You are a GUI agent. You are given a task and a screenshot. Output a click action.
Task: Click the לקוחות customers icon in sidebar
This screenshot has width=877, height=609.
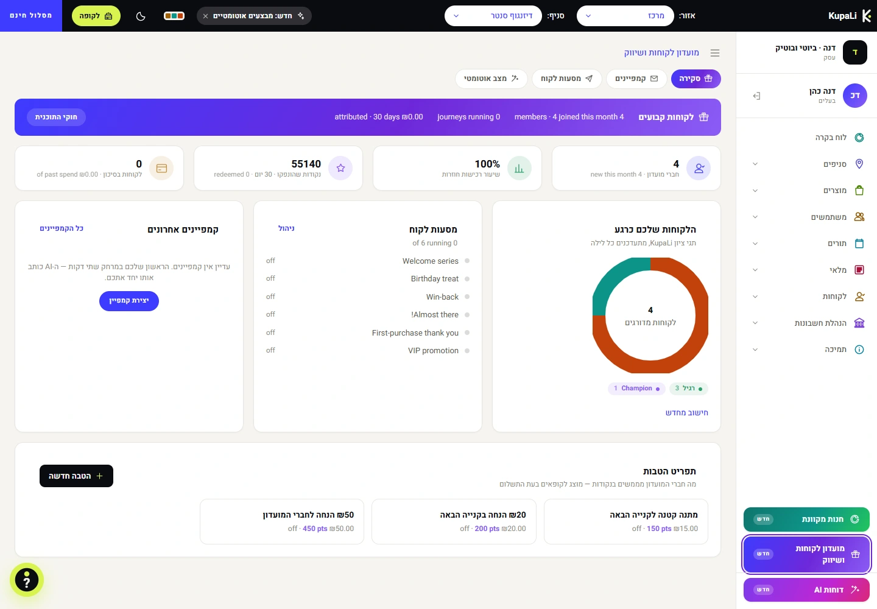click(x=859, y=297)
